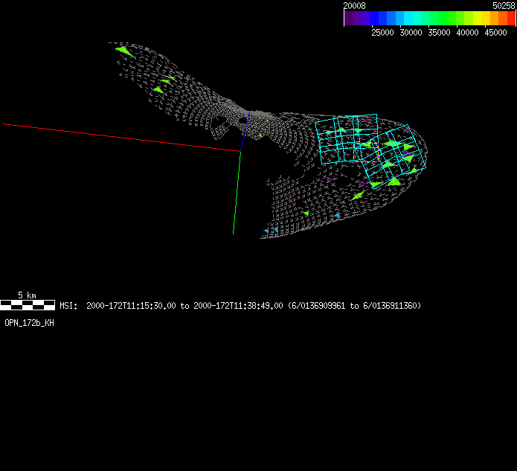Select the dark purple start of the color scale
Image resolution: width=517 pixels, height=471 pixels.
coord(349,19)
